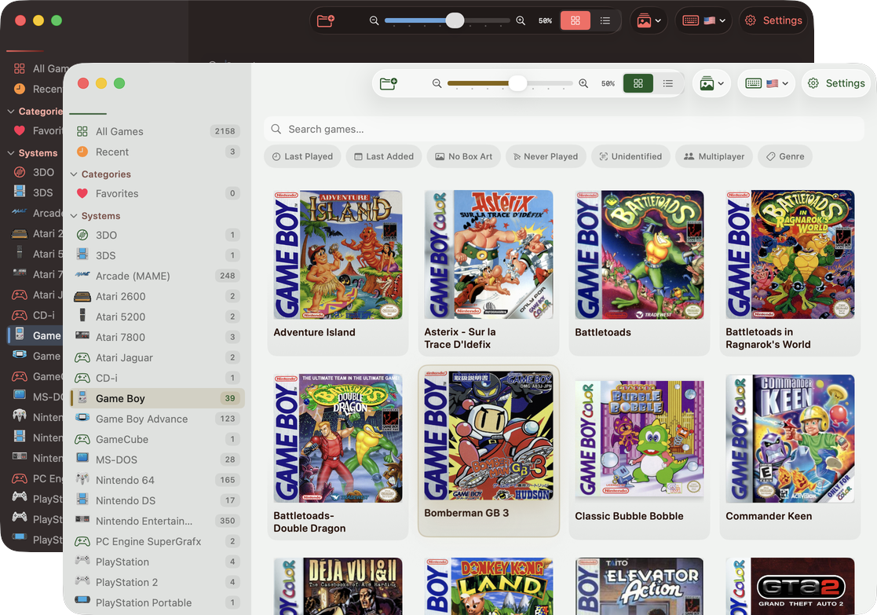This screenshot has width=877, height=615.
Task: Select the Game Boy system row
Action: pyautogui.click(x=157, y=398)
